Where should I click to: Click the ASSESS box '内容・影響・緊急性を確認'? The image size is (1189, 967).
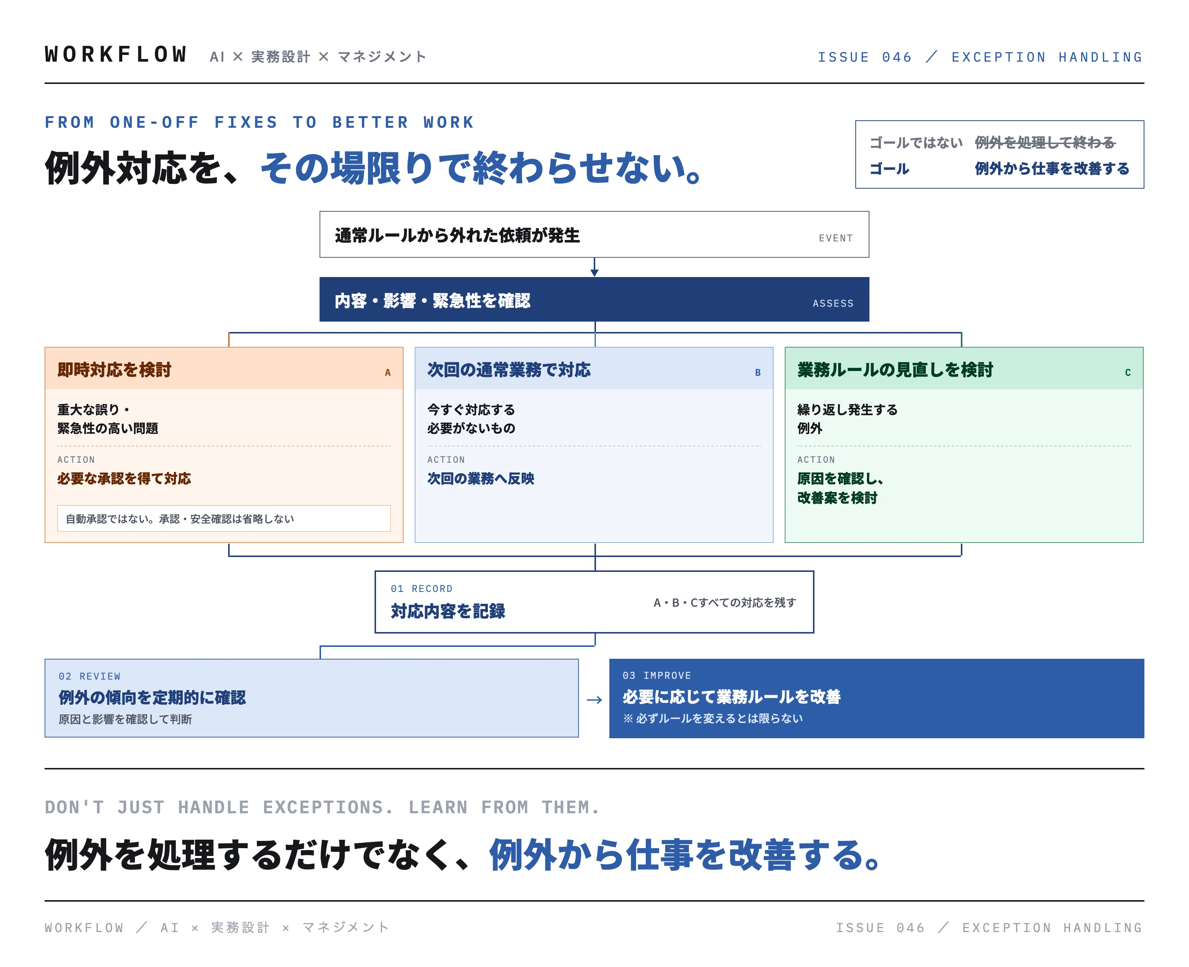point(594,300)
